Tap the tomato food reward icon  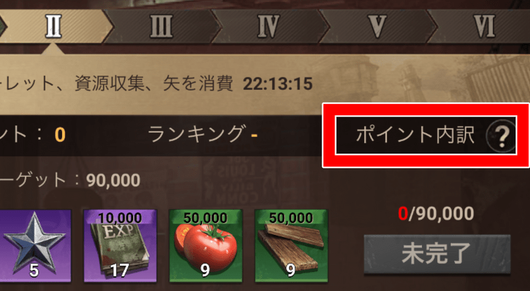point(206,245)
